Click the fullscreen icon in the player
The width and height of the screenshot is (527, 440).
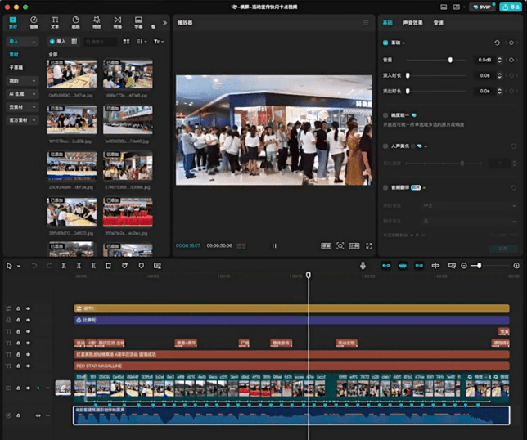(x=369, y=245)
